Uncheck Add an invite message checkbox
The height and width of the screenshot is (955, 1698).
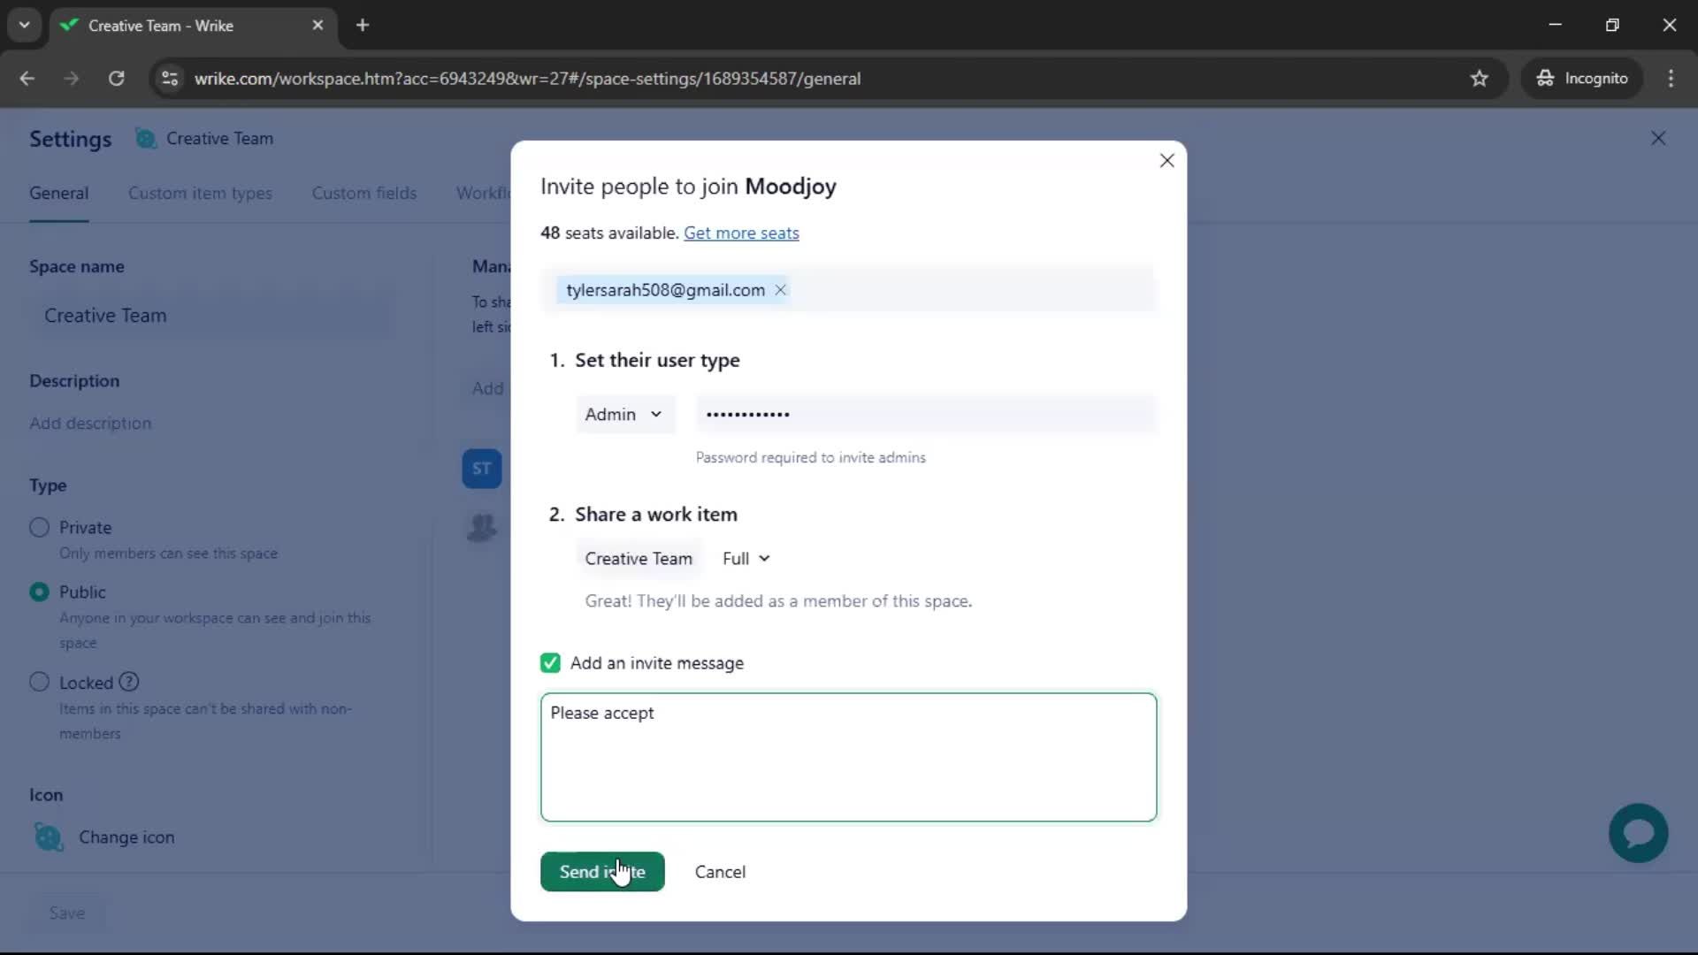550,663
